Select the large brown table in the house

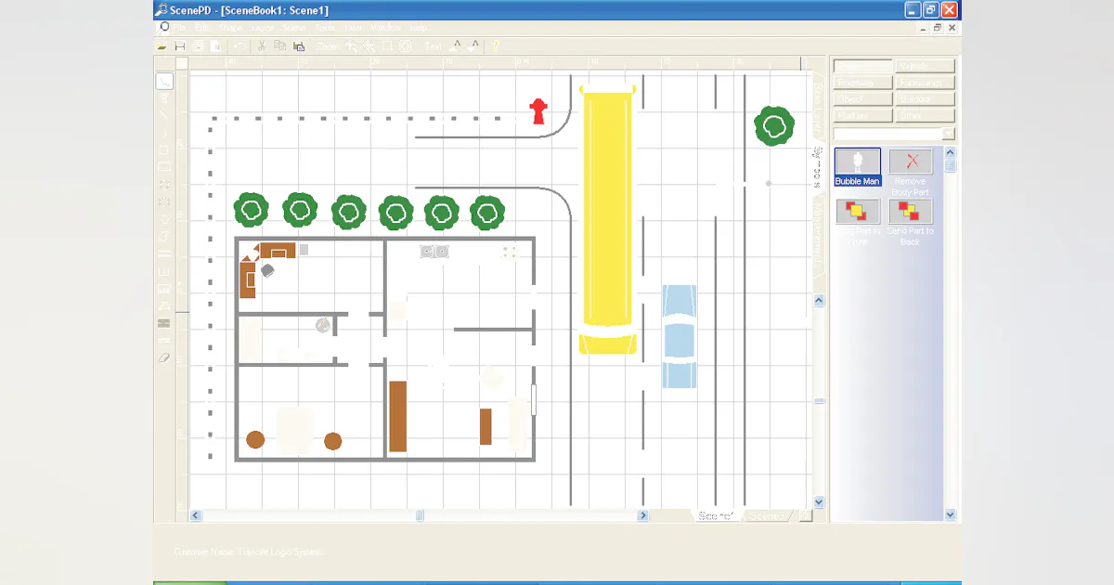tap(397, 416)
